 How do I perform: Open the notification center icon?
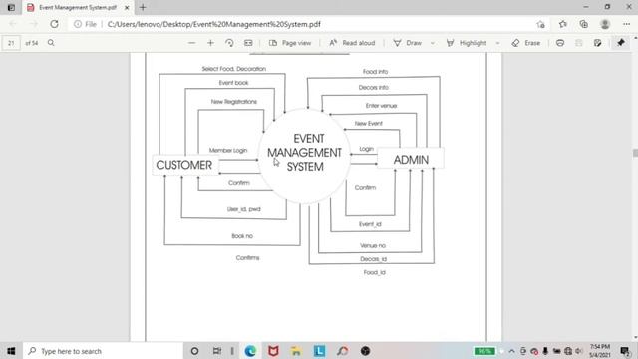pos(625,351)
